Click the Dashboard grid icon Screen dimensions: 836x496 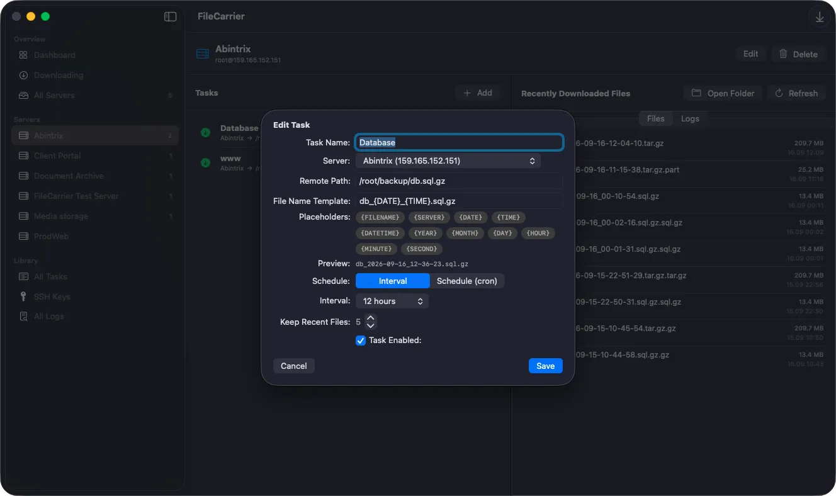pos(23,55)
